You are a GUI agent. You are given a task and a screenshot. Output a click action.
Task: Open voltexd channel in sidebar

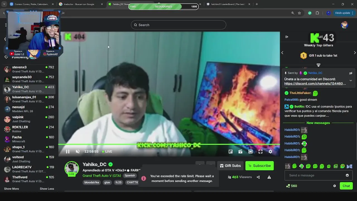point(29,159)
